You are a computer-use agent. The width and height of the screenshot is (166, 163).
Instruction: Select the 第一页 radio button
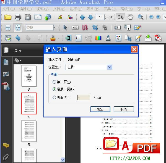54,82
